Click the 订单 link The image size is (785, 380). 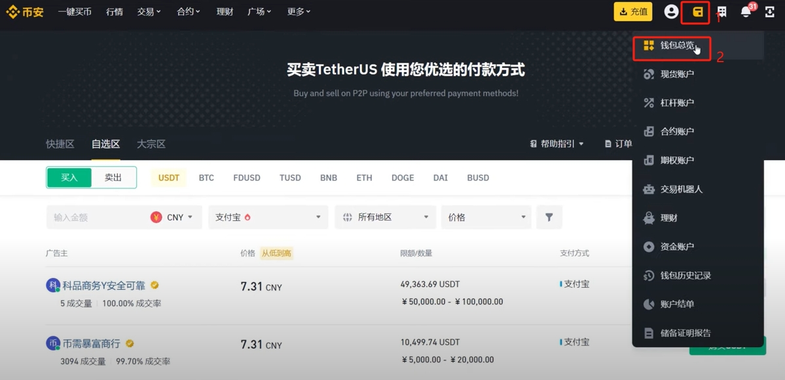(619, 144)
